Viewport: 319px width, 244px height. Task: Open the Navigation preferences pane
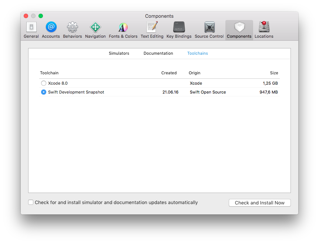click(95, 30)
